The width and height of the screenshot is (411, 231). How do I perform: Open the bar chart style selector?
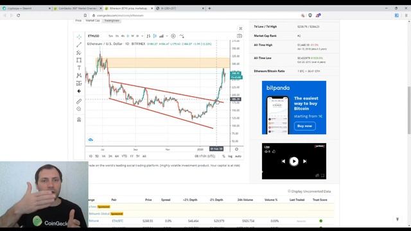(x=148, y=36)
